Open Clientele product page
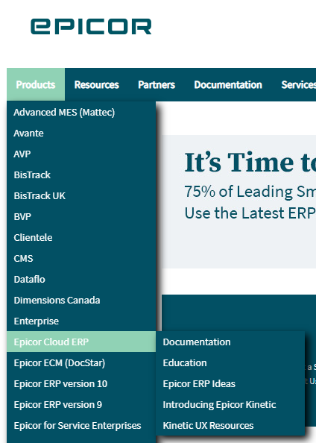 pos(81,238)
